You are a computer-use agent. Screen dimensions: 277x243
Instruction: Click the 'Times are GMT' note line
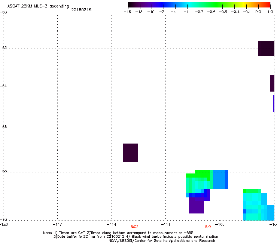coord(118,233)
